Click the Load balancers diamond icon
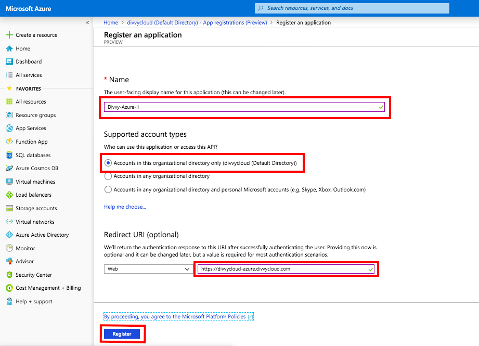479x346 pixels. tap(9, 195)
